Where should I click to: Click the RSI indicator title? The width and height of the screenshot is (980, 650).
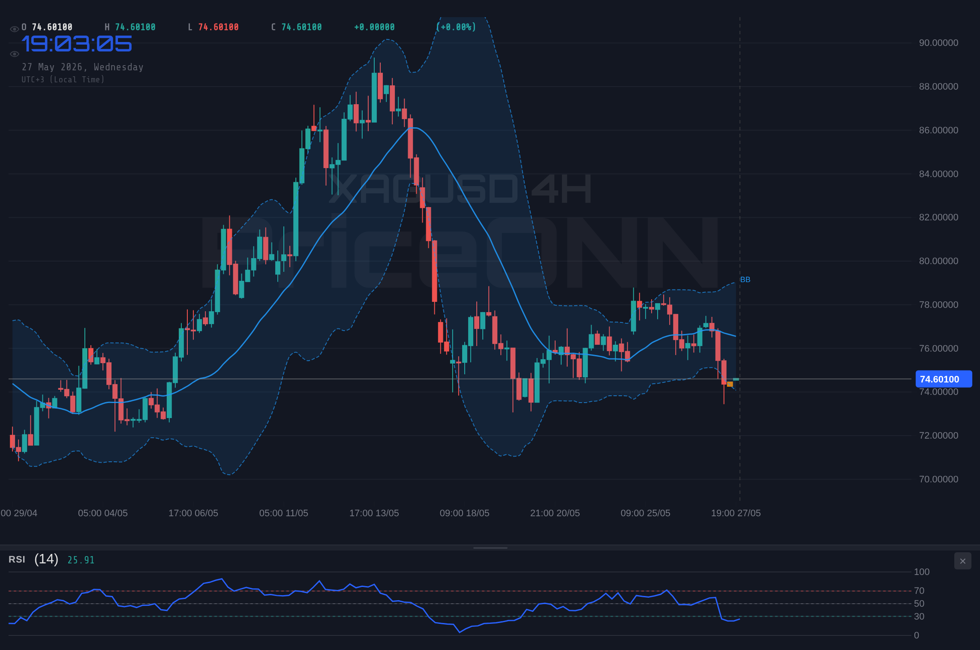click(17, 560)
